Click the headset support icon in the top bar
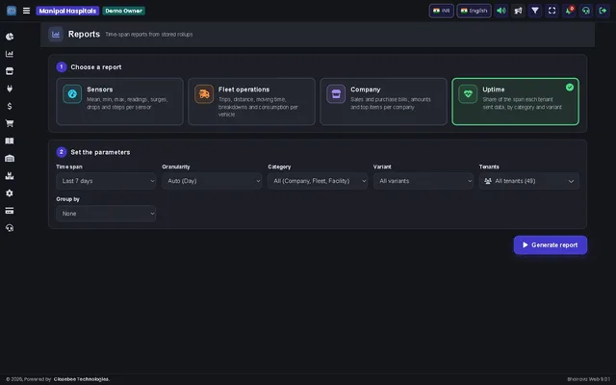 pos(586,11)
